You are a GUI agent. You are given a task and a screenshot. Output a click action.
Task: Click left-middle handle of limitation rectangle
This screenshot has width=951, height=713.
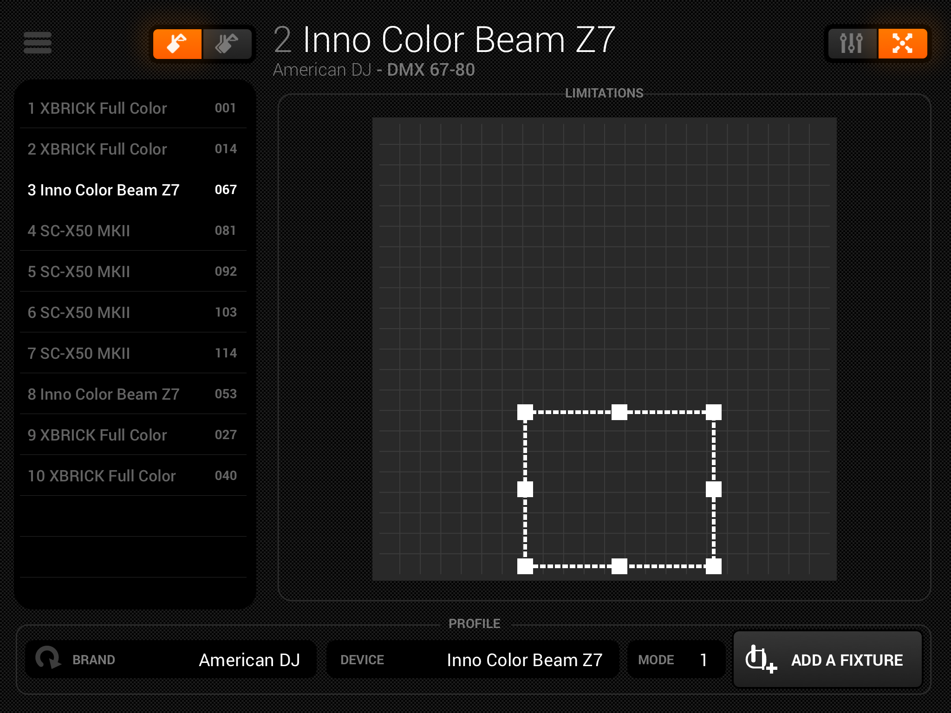coord(525,489)
